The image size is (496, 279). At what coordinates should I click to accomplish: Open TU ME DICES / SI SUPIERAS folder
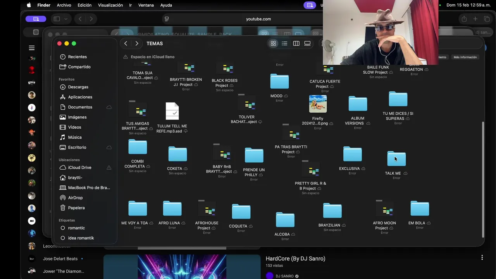coord(398,99)
